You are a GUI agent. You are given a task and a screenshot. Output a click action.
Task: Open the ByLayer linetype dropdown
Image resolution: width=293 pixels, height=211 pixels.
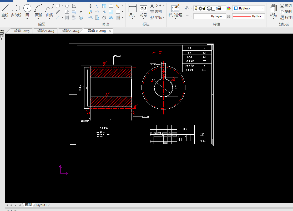point(224,16)
